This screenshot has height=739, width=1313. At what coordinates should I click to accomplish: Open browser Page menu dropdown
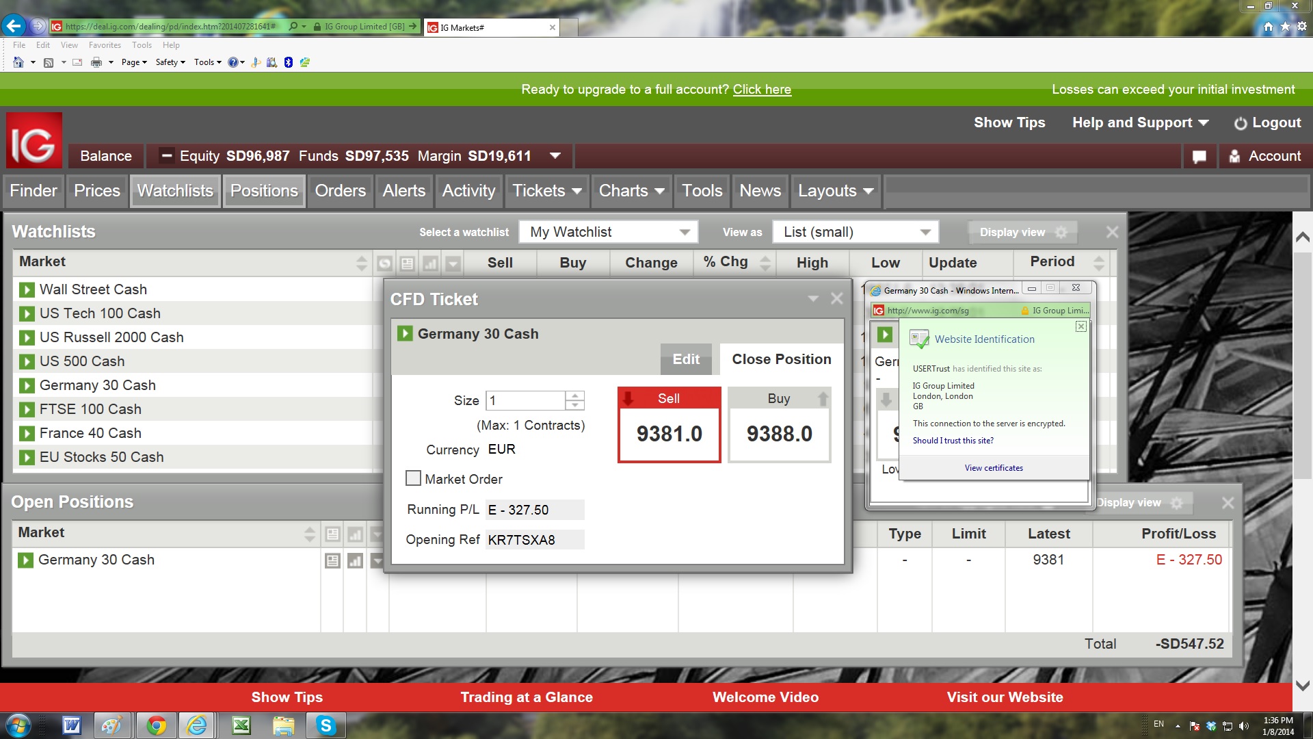pyautogui.click(x=134, y=62)
